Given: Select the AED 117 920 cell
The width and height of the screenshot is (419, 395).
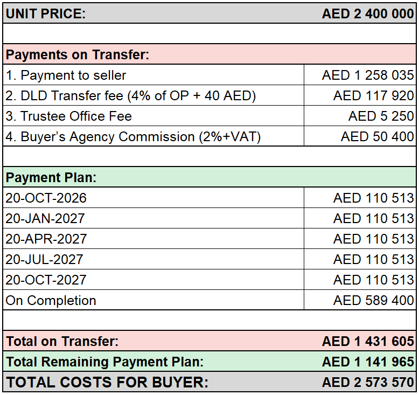Looking at the screenshot, I should pos(360,95).
